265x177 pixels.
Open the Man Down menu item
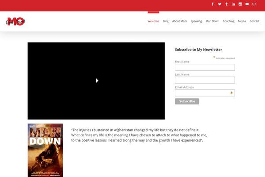[x=212, y=21]
